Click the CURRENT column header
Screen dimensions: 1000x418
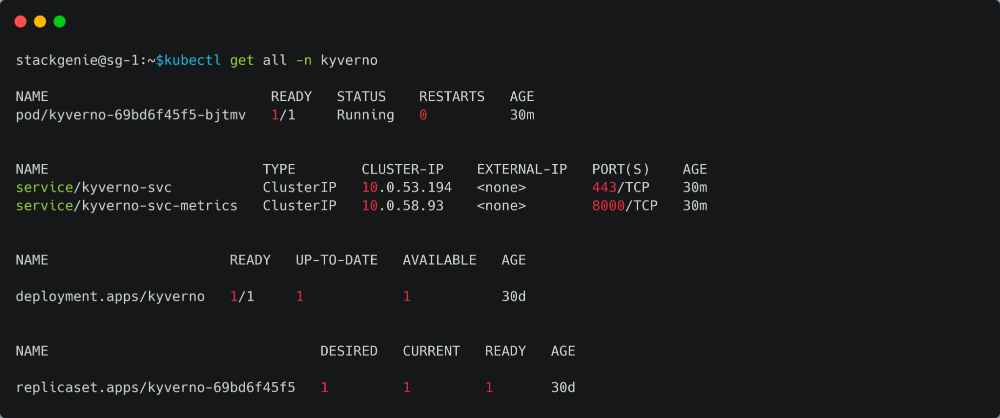click(432, 351)
